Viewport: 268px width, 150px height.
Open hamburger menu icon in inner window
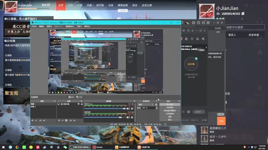click(x=192, y=31)
